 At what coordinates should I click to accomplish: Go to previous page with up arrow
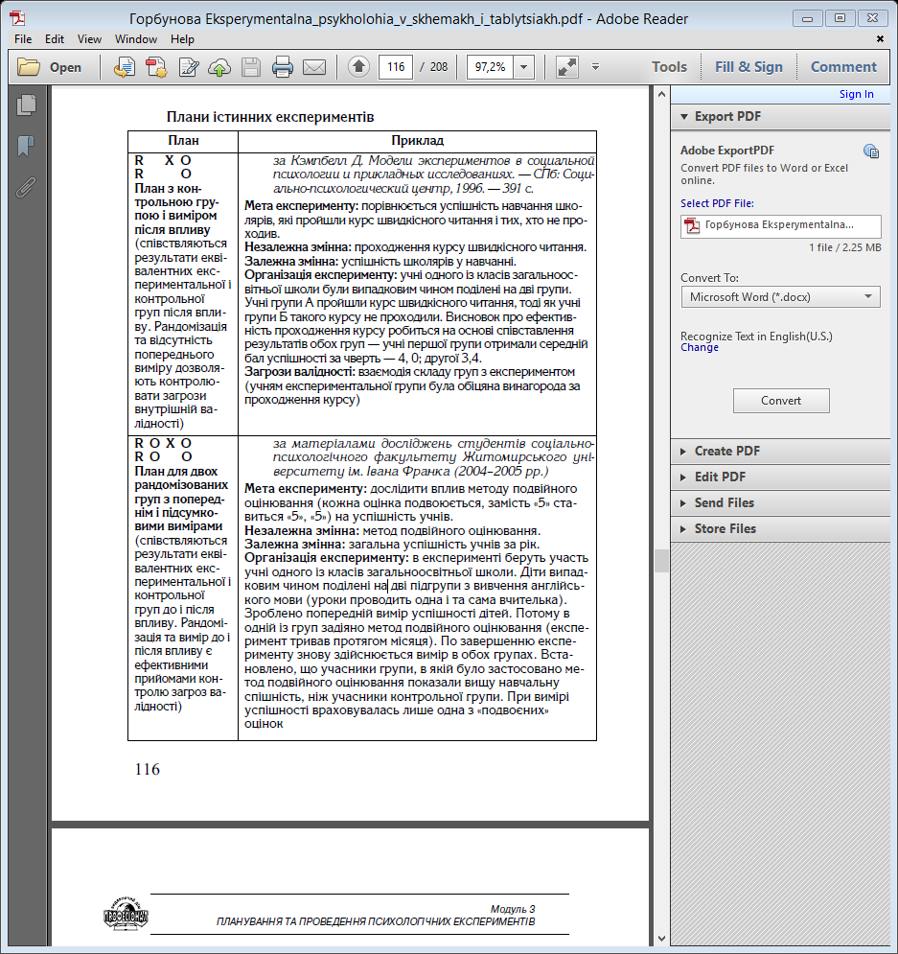[x=358, y=67]
